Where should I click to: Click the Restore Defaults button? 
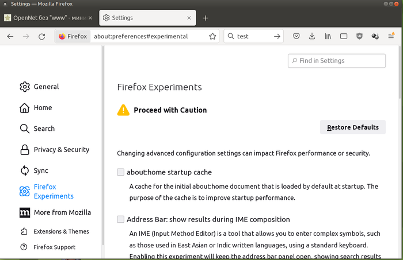click(352, 127)
